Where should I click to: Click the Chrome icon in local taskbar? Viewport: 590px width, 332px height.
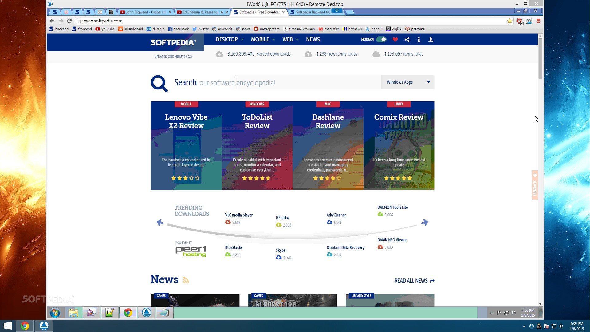pos(25,326)
